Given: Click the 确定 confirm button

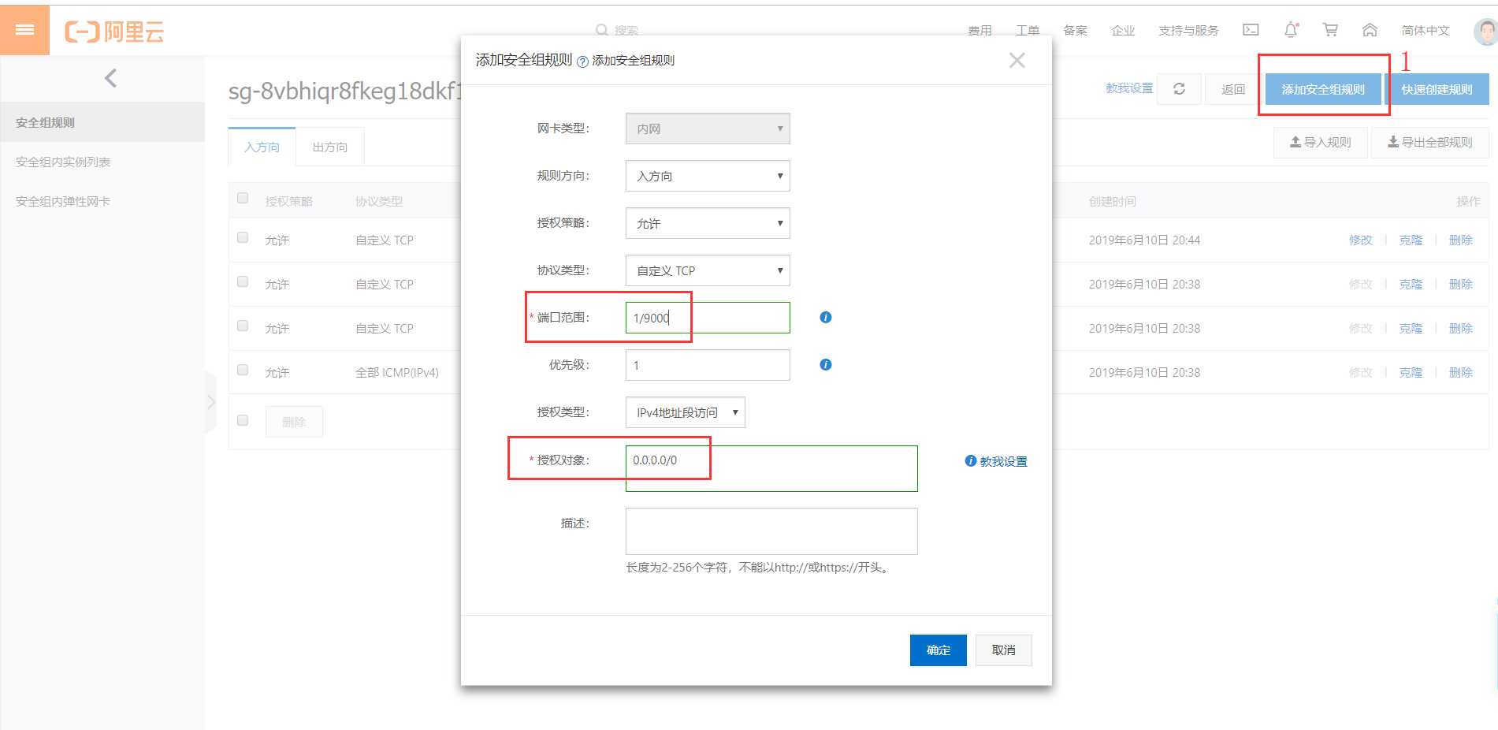Looking at the screenshot, I should point(938,650).
